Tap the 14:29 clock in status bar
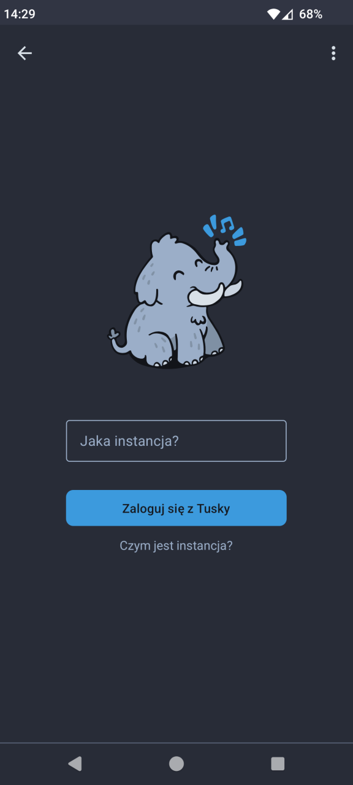Screen dimensions: 353x785 pos(20,13)
